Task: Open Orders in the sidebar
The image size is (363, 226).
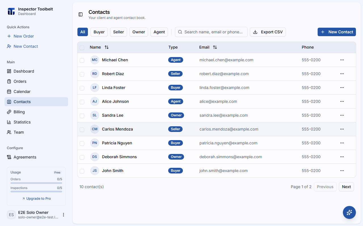Action: (36, 81)
